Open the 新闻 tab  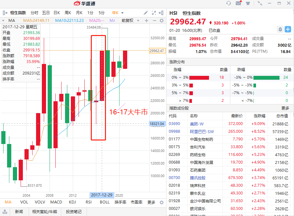click(x=19, y=212)
